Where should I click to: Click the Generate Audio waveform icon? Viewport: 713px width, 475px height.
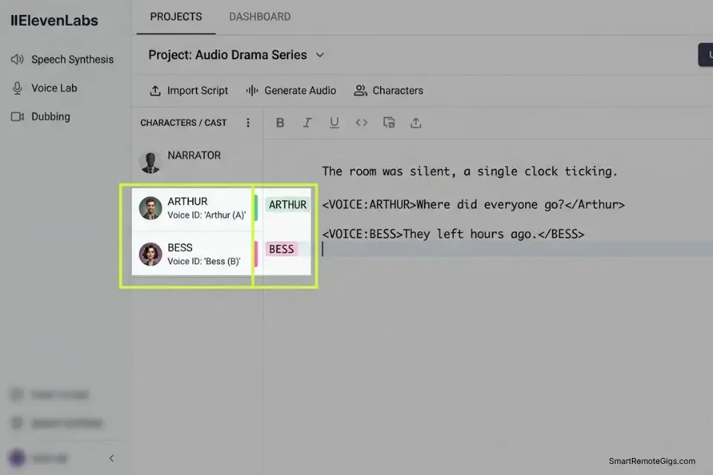tap(252, 91)
